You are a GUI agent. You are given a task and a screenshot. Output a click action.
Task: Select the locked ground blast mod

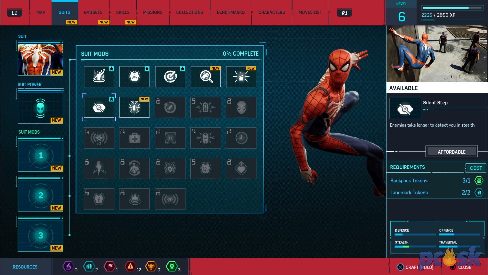[x=134, y=199]
